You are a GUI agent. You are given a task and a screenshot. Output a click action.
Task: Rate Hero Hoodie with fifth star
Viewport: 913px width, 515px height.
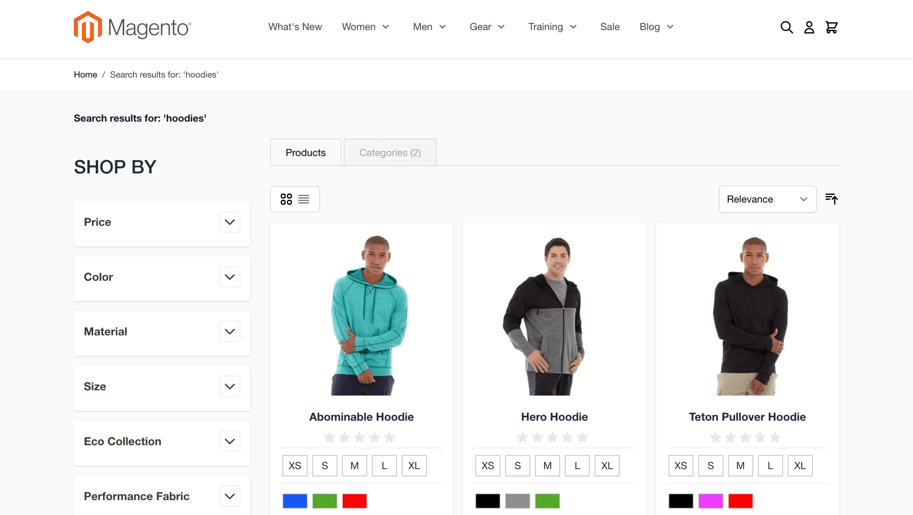click(582, 437)
